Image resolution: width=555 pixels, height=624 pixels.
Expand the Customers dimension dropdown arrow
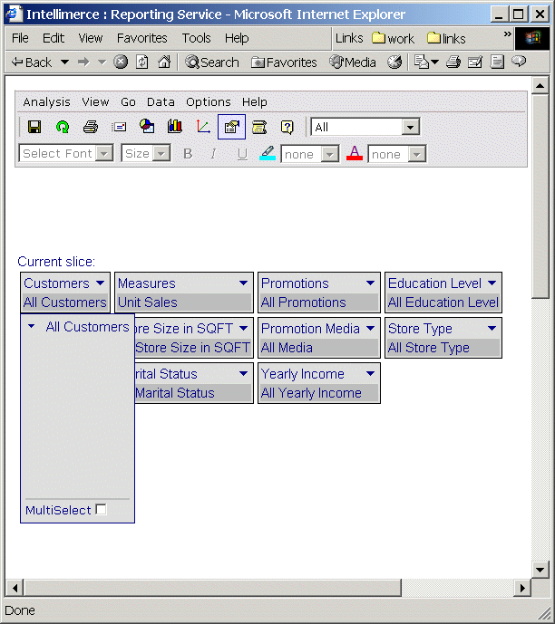point(100,283)
